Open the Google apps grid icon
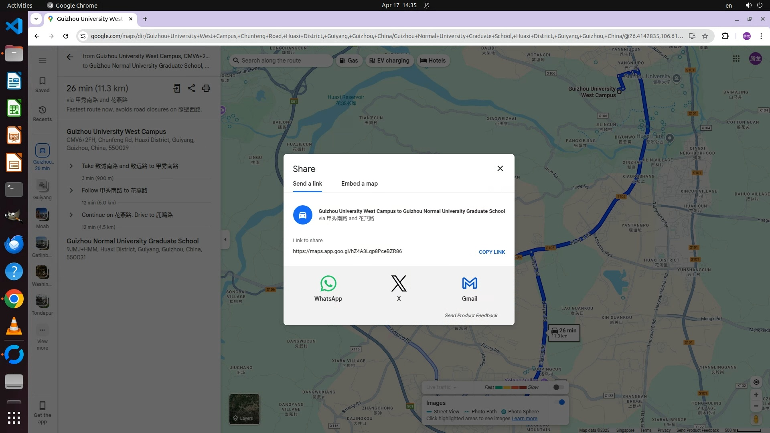Screen dimensions: 770x433 tap(736, 59)
